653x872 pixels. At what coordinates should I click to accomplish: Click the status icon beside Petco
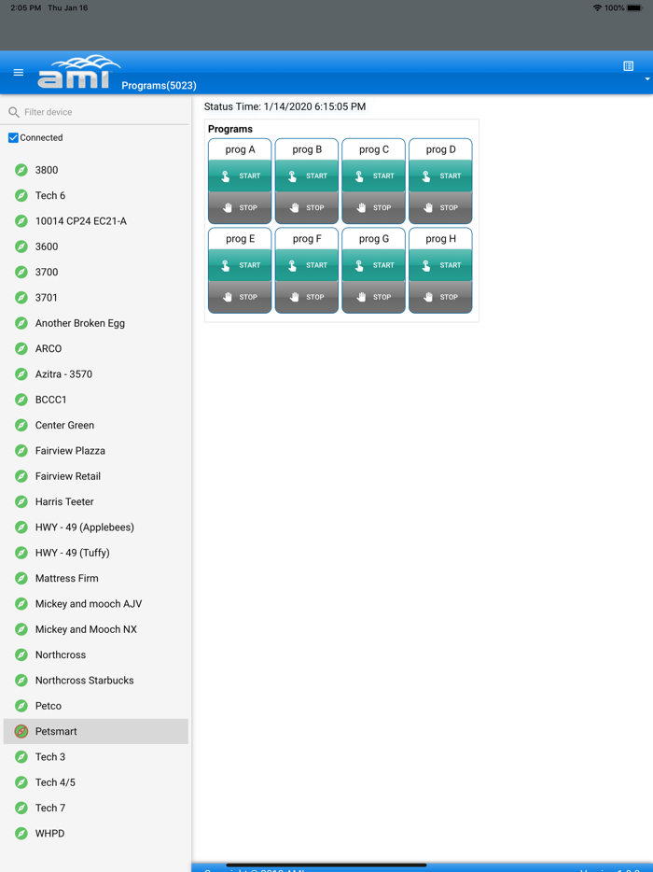pos(21,706)
